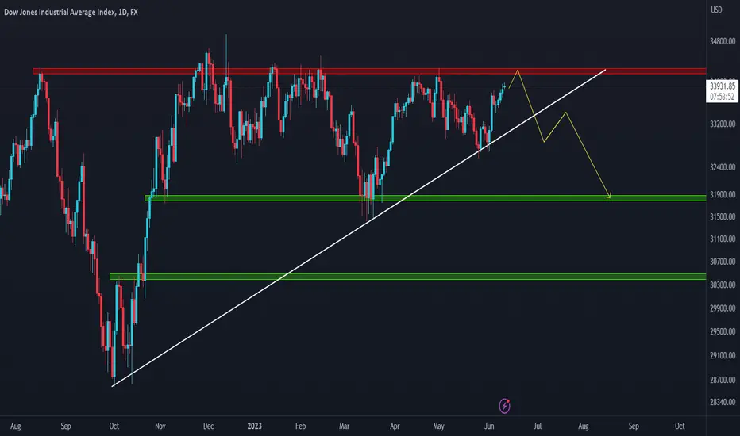Image resolution: width=740 pixels, height=436 pixels.
Task: Click the 31100.00 price axis label
Action: 723,239
